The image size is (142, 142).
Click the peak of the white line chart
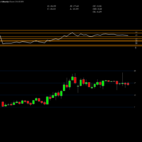click(x=72, y=33)
